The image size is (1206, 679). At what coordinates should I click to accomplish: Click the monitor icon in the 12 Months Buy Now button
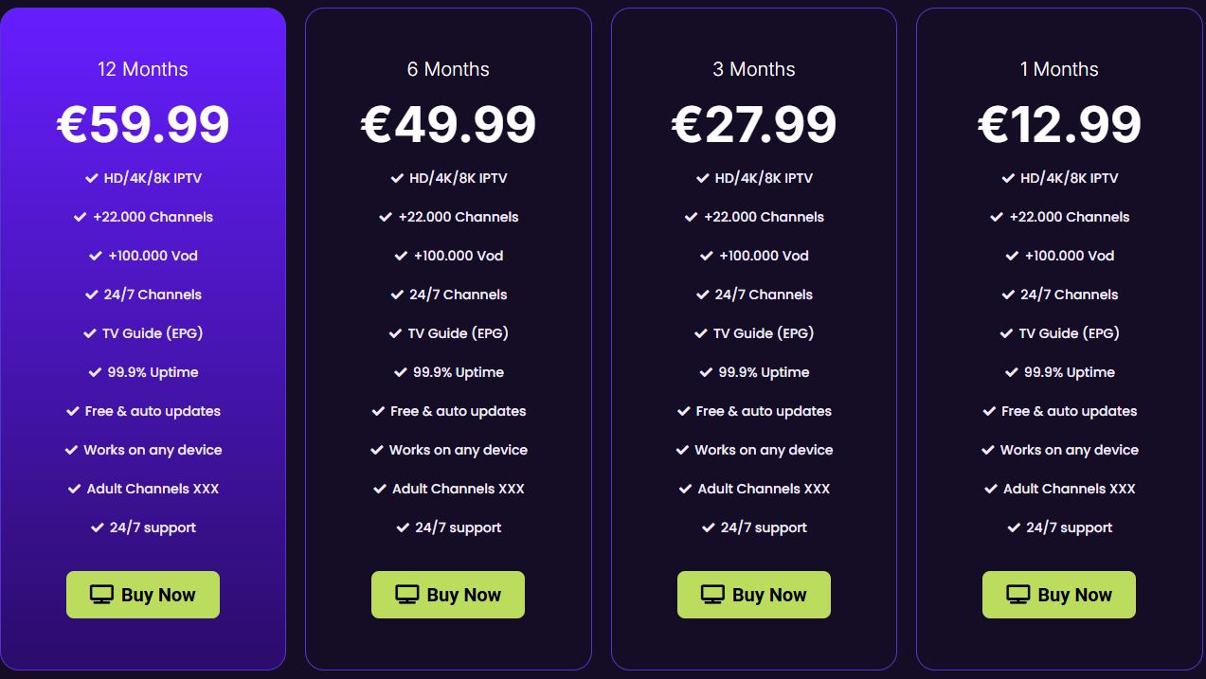pyautogui.click(x=99, y=595)
